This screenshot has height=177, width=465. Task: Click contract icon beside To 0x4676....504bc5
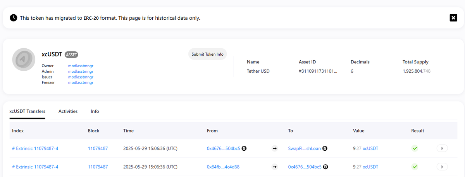tap(326, 167)
